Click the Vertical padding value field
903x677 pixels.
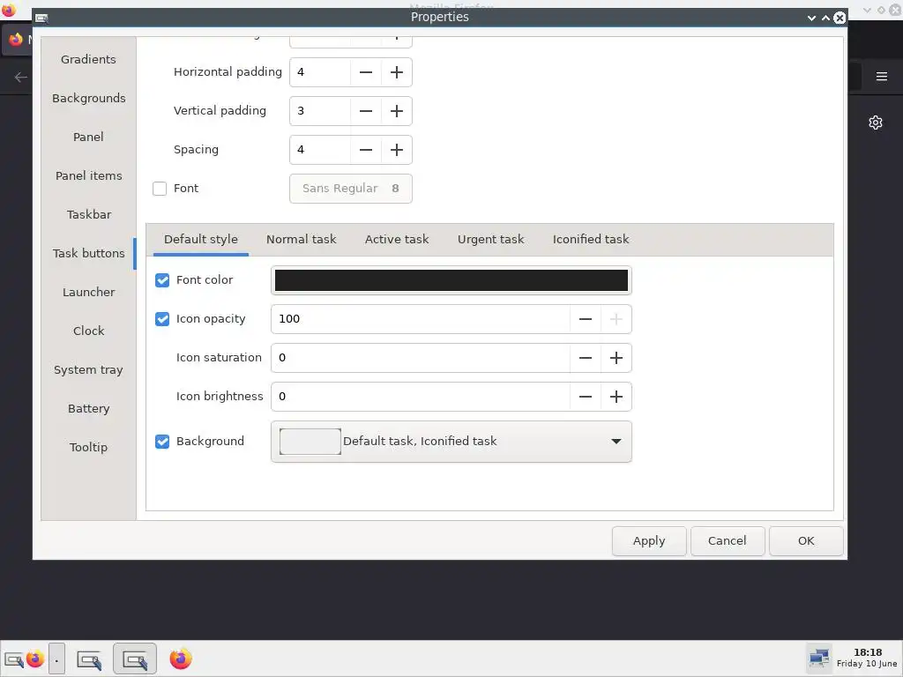tap(320, 111)
